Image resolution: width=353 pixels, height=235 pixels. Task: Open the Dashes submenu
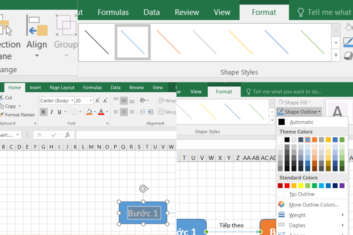(312, 225)
